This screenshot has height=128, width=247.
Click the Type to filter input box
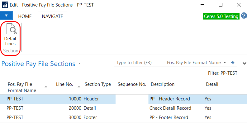point(139,63)
